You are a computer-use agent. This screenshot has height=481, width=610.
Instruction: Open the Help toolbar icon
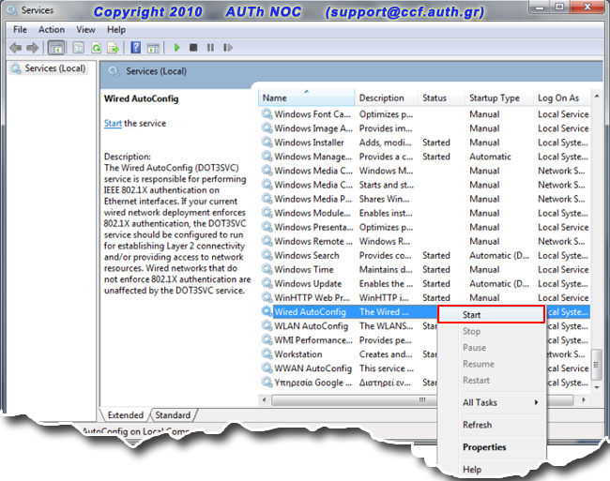tap(136, 48)
